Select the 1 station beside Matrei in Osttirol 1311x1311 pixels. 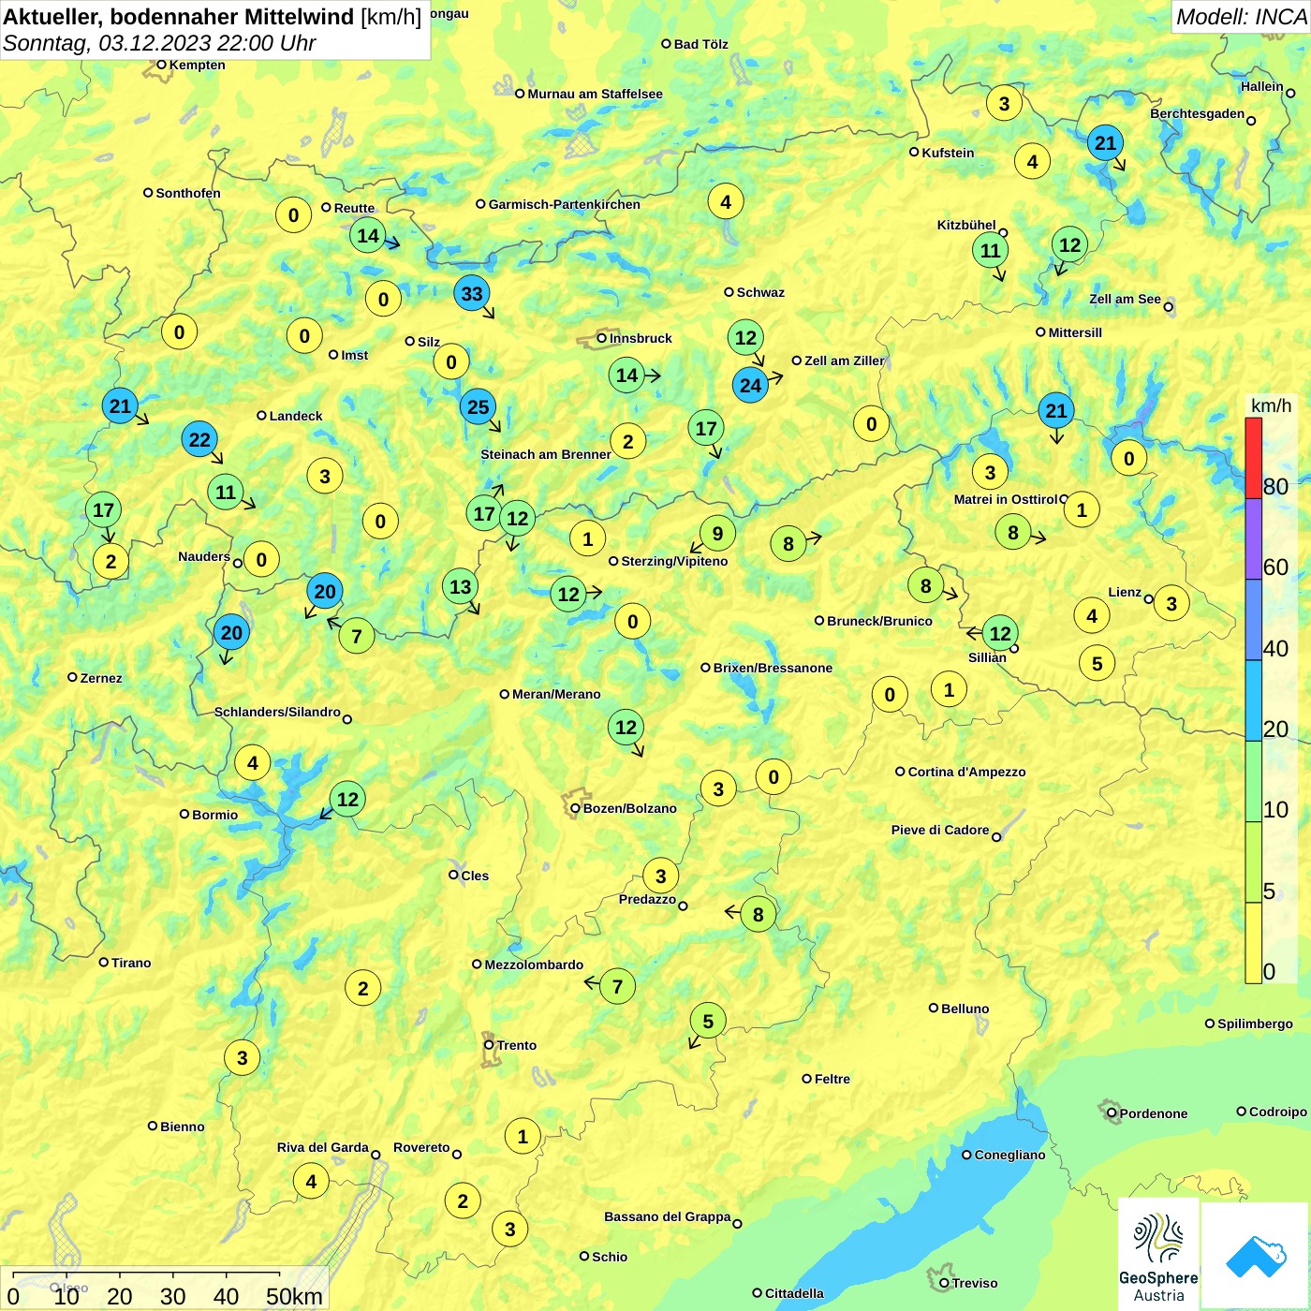[x=1082, y=510]
